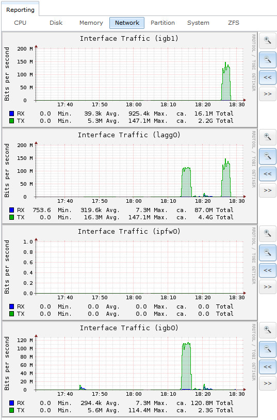Click the '753.6' RX min for lagg0
The width and height of the screenshot is (277, 420).
(42, 210)
